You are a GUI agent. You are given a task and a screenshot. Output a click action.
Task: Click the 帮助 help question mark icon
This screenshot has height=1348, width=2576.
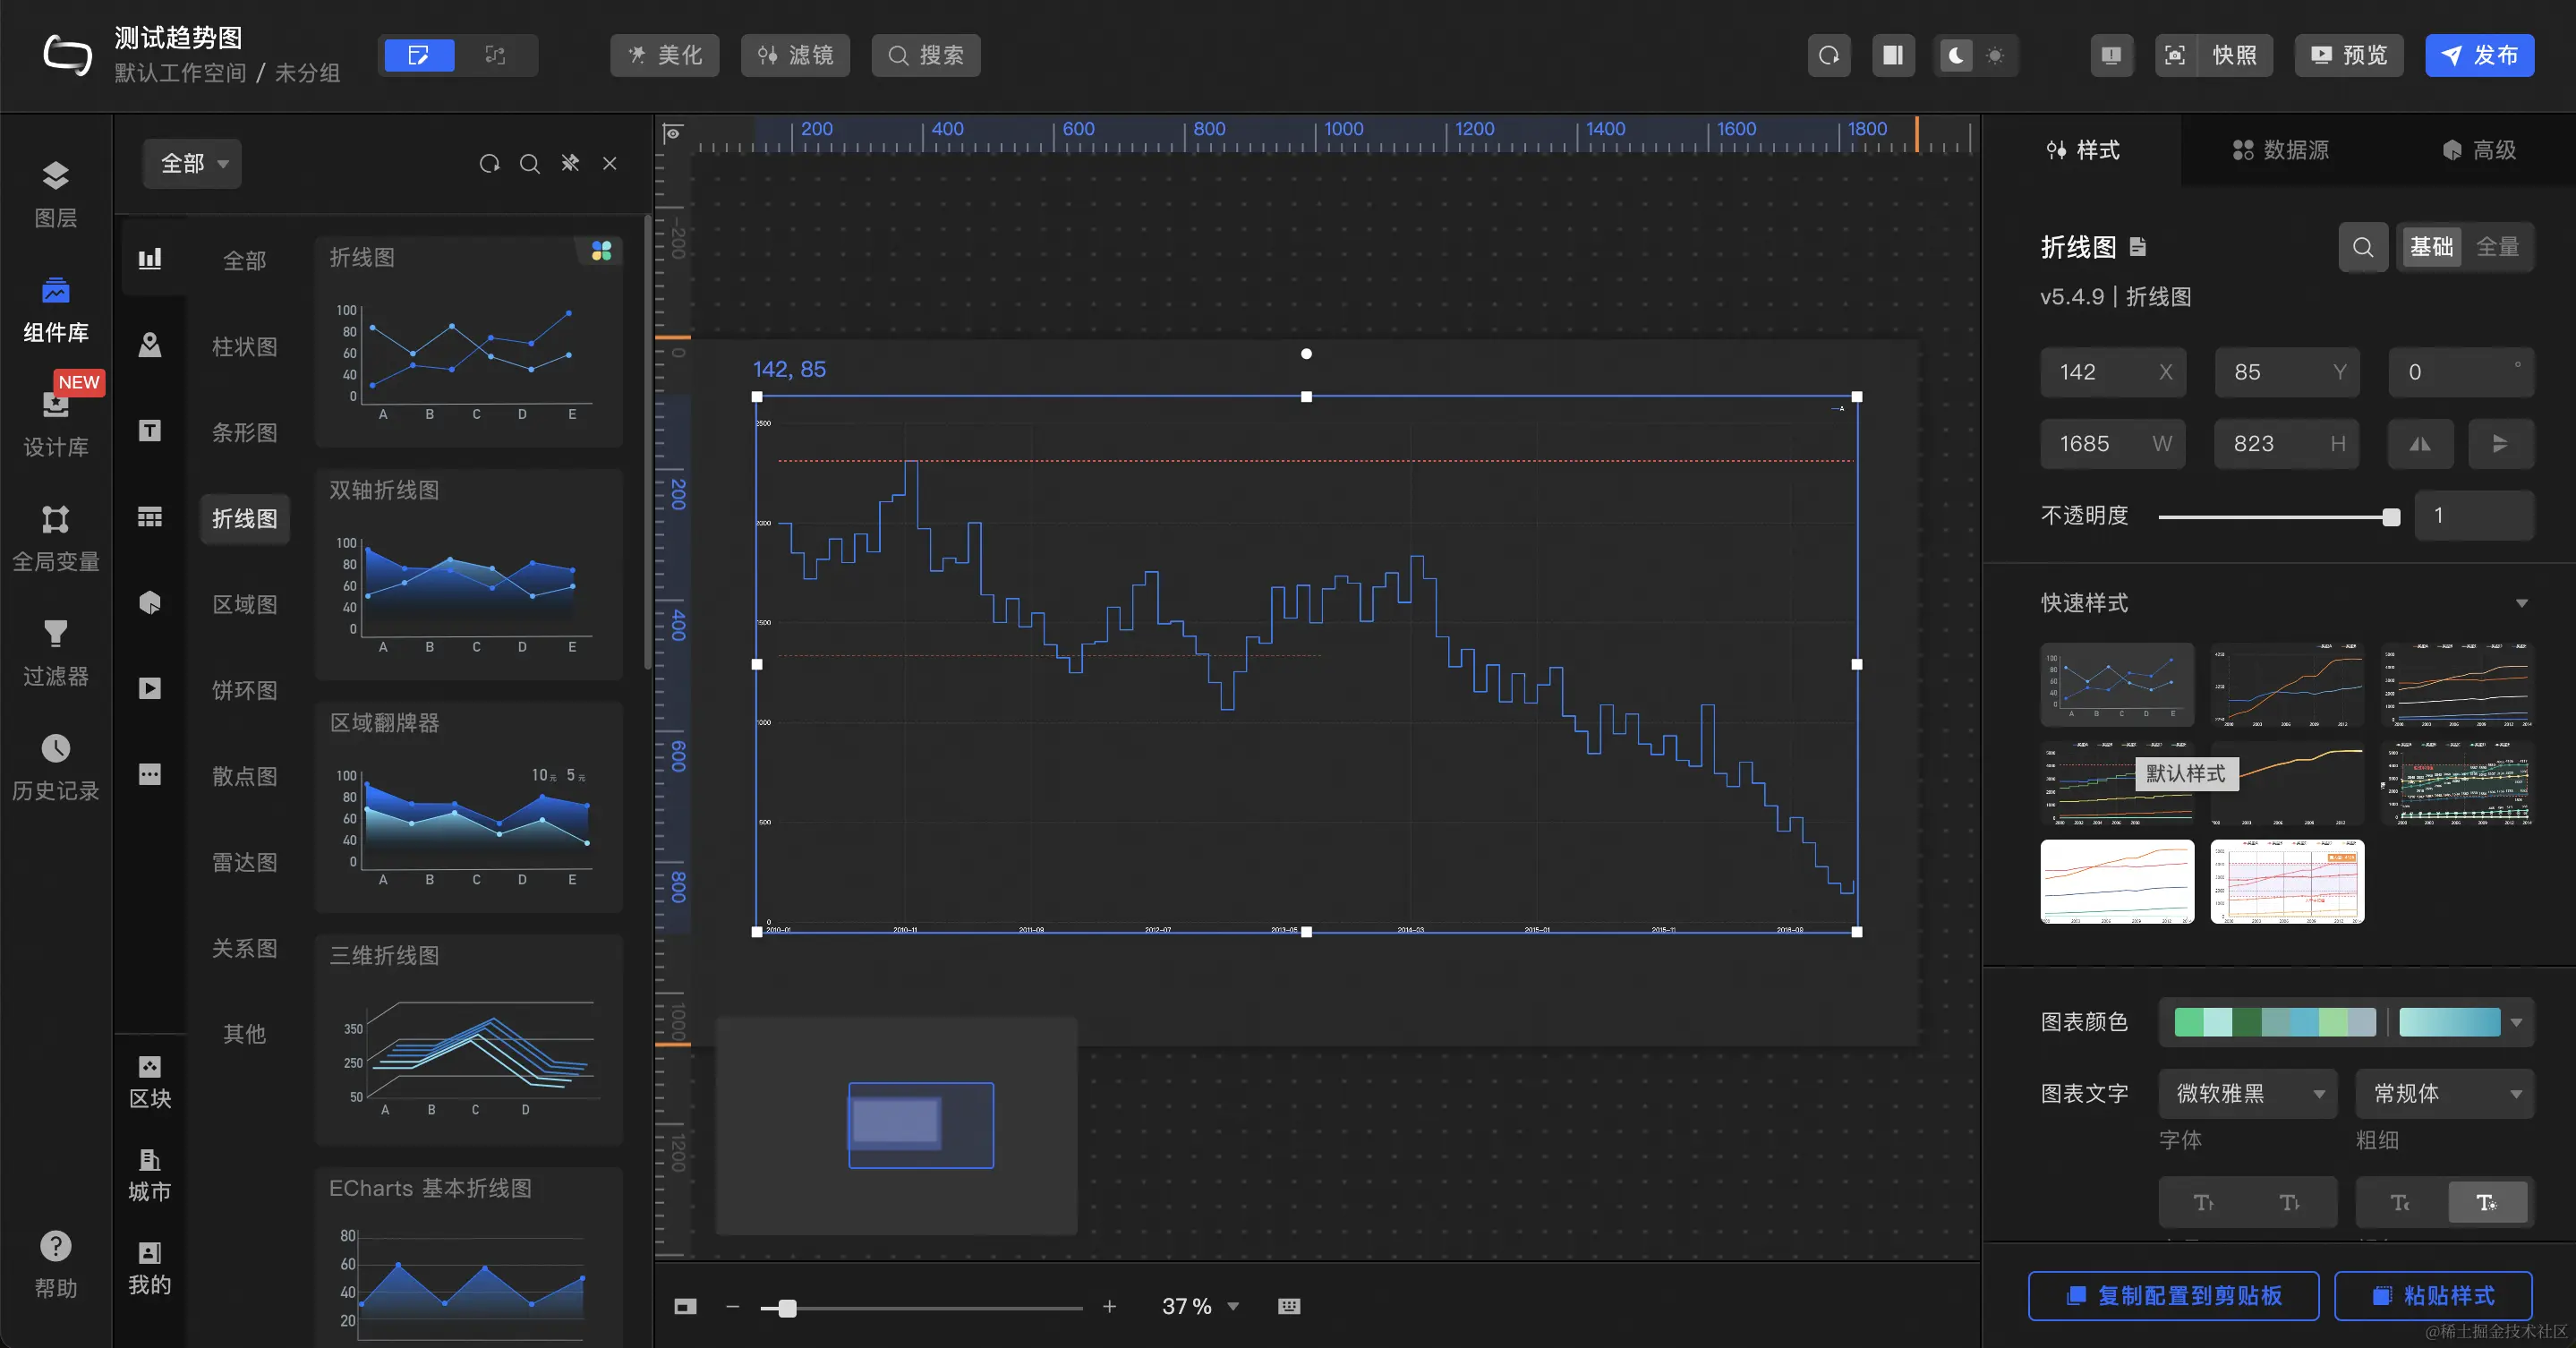pyautogui.click(x=55, y=1247)
